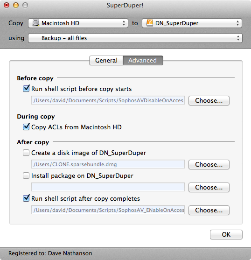Select the Advanced tab
The height and width of the screenshot is (260, 251).
click(x=143, y=60)
